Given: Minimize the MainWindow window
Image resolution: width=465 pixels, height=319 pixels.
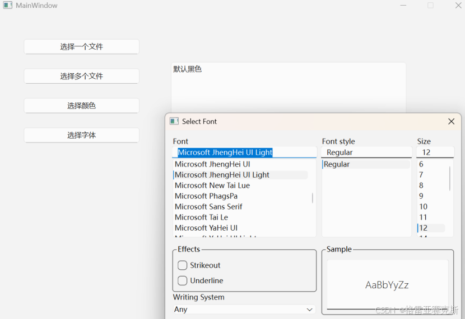Looking at the screenshot, I should pos(403,6).
